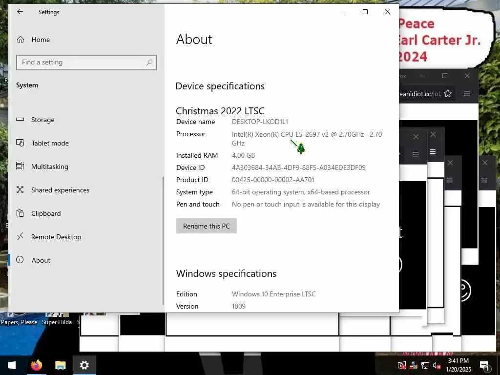Click the System section header

(27, 85)
